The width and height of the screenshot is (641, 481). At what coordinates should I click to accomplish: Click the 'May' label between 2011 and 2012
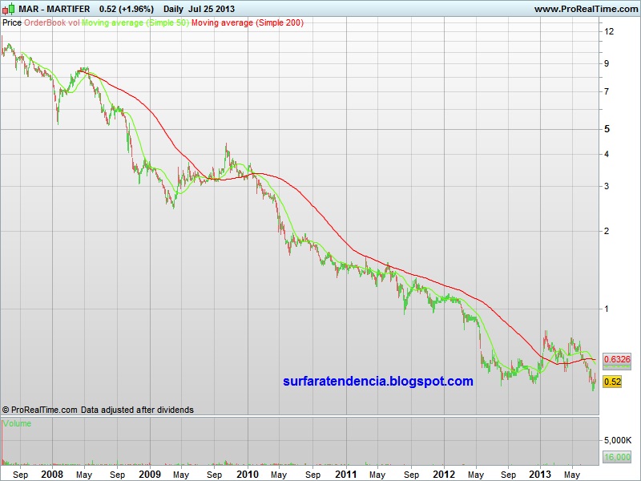tap(377, 475)
